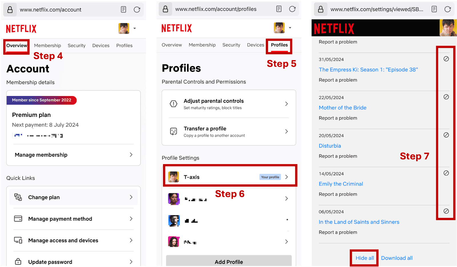Hide the Disturbia viewing activity entry
457x267 pixels.
tap(446, 135)
